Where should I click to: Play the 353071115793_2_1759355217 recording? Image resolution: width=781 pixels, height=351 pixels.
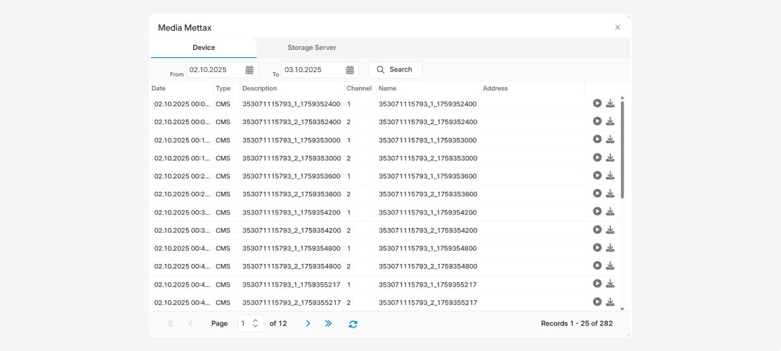pyautogui.click(x=597, y=302)
